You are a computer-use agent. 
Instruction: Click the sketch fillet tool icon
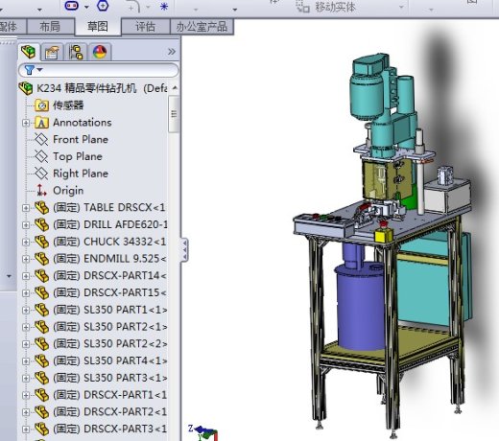click(x=133, y=7)
